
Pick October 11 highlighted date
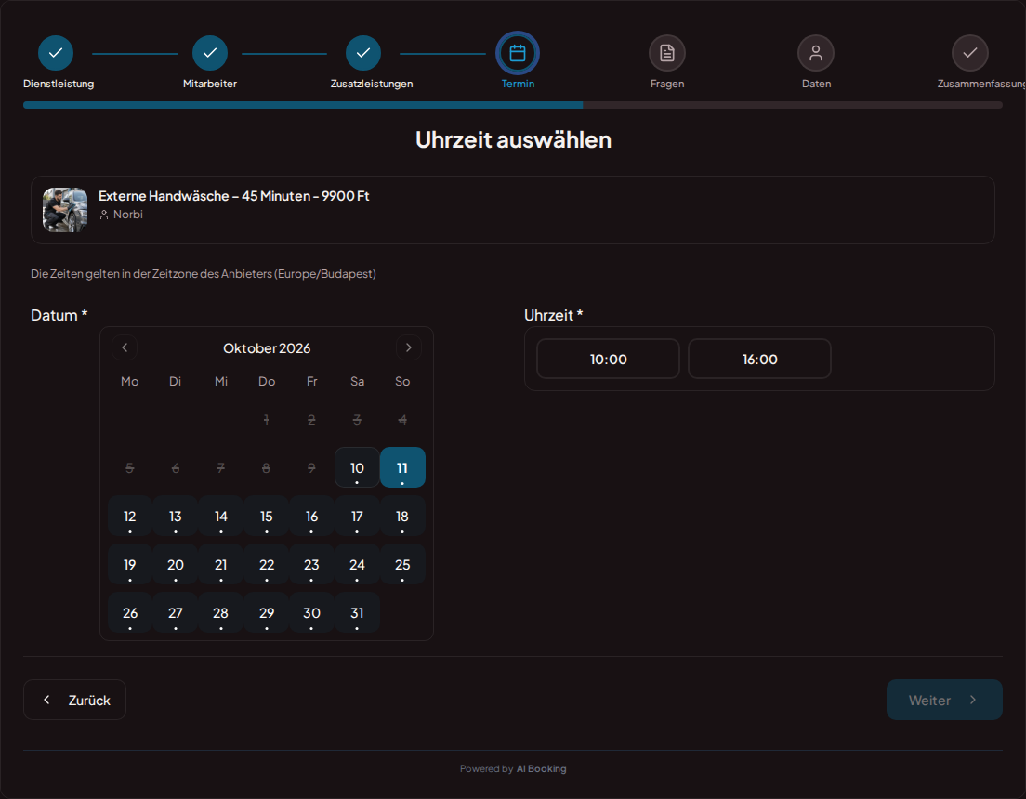[x=402, y=468]
